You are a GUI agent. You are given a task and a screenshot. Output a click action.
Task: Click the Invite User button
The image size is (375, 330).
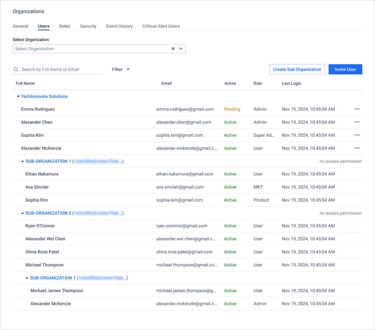pos(345,69)
